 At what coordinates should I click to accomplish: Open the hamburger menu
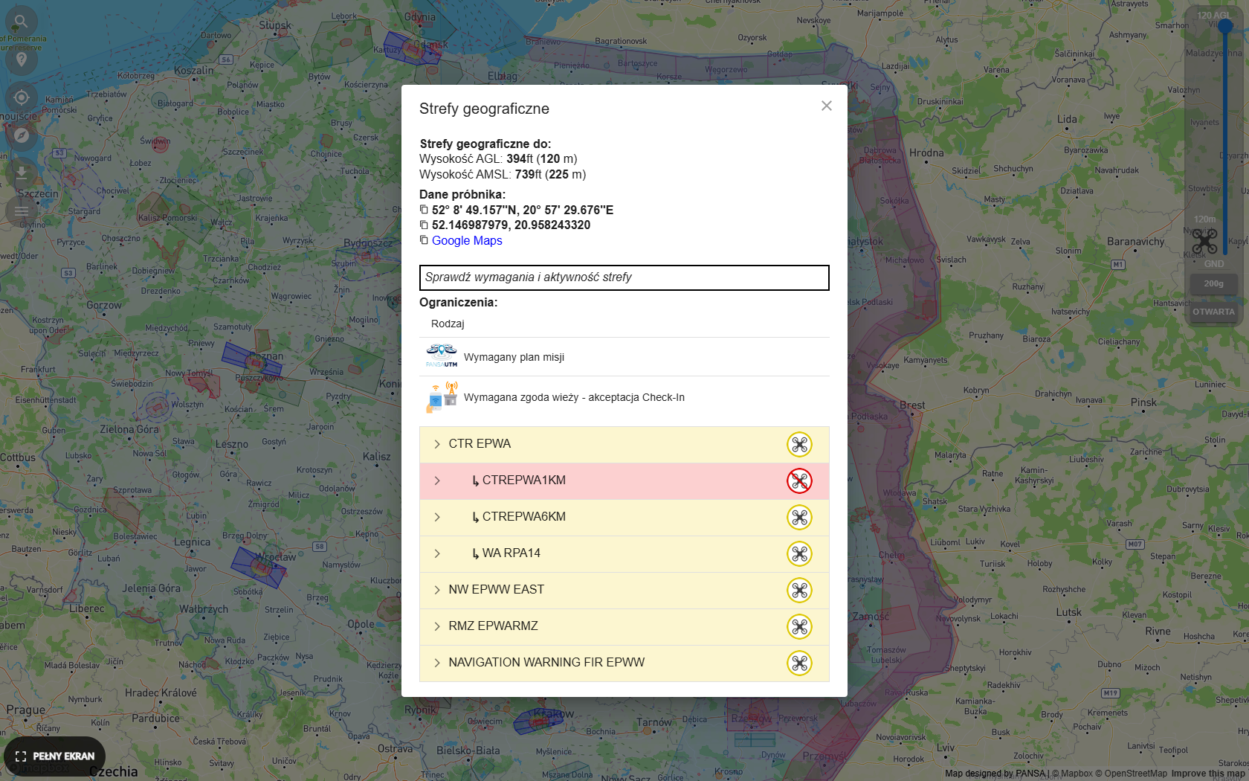pyautogui.click(x=22, y=211)
